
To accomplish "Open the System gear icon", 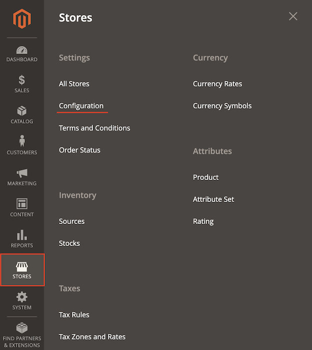I will [x=22, y=297].
